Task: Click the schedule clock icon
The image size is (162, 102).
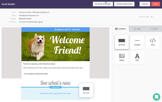Action: point(20,22)
